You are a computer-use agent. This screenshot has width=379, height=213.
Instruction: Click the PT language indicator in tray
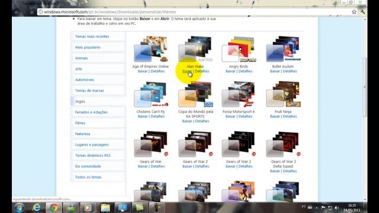304,207
